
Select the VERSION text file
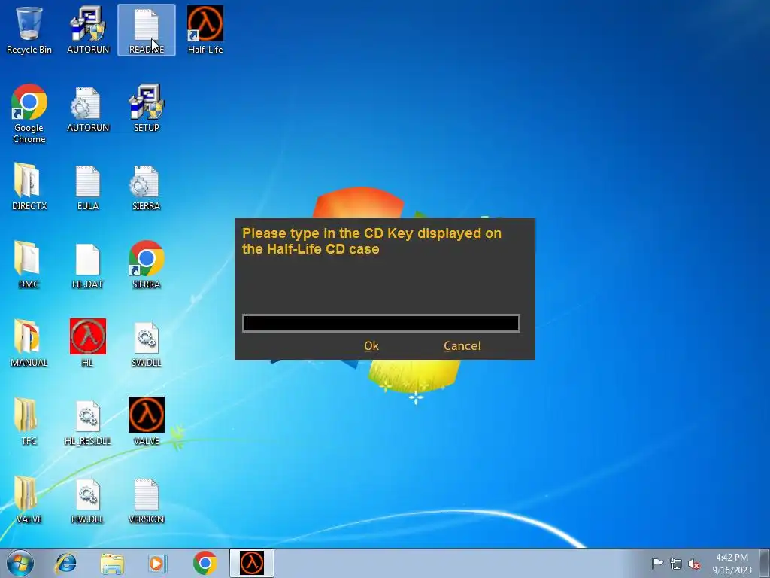coord(147,500)
